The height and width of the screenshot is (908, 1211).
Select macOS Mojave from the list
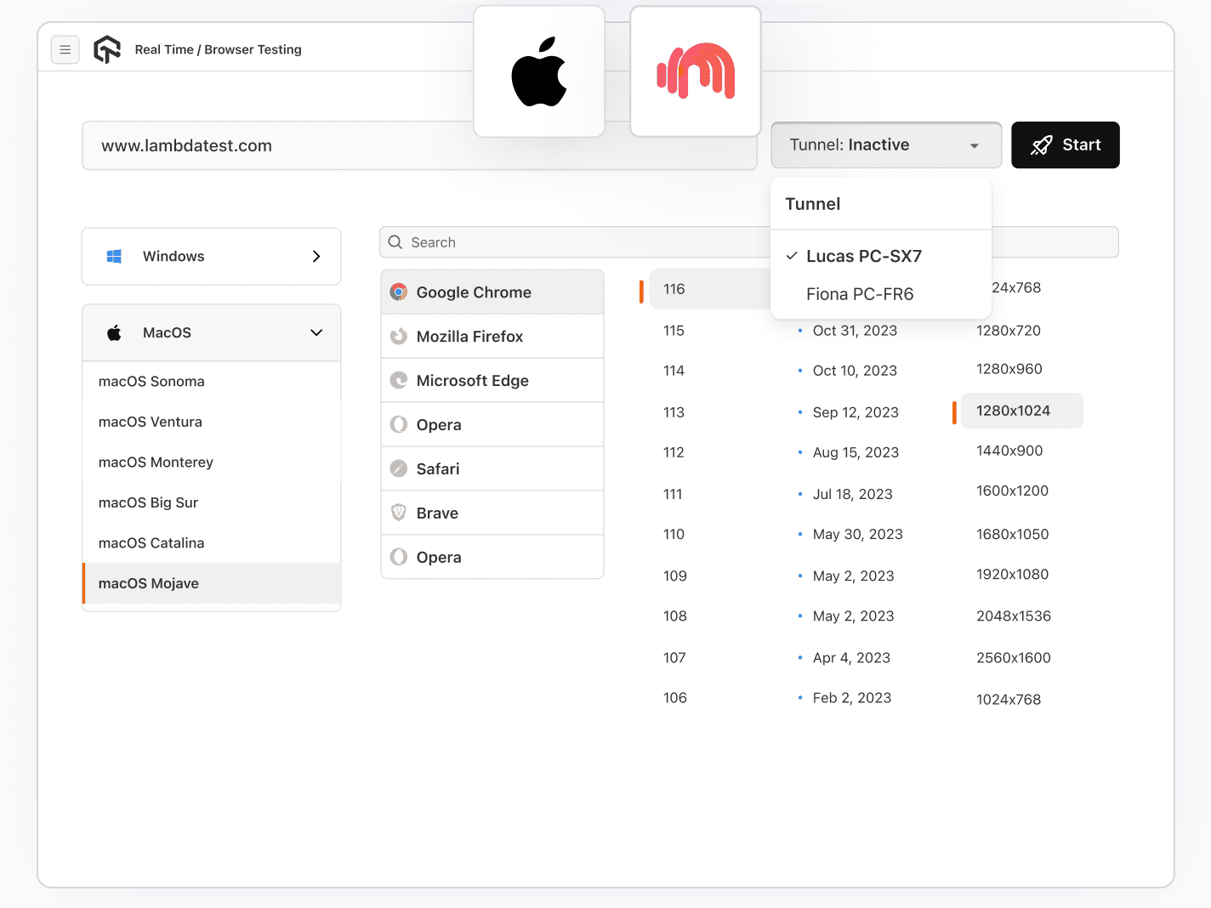[149, 583]
